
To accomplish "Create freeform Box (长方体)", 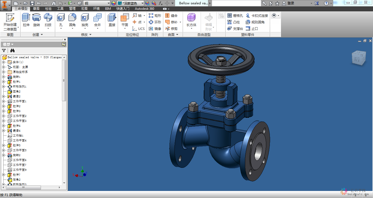I will click(191, 21).
